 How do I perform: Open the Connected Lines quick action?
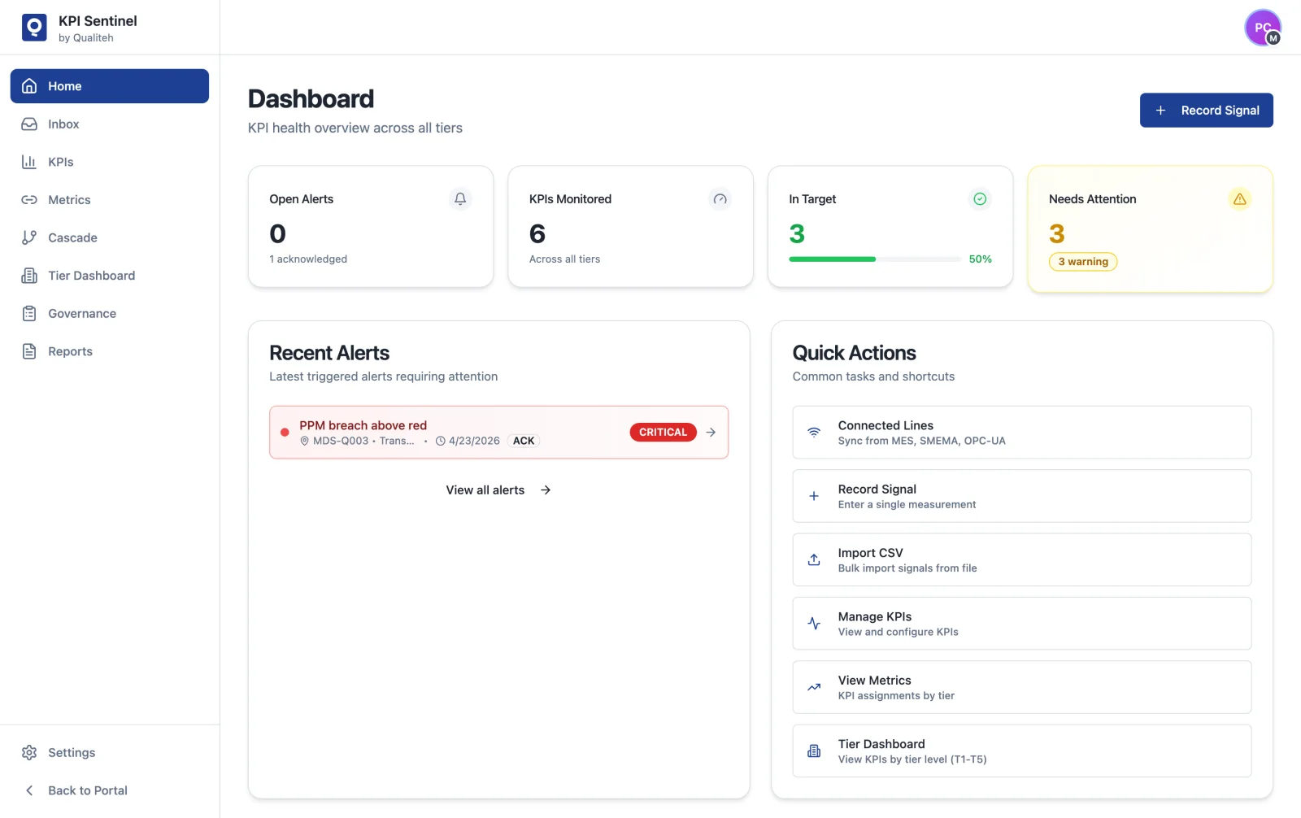click(x=1022, y=433)
